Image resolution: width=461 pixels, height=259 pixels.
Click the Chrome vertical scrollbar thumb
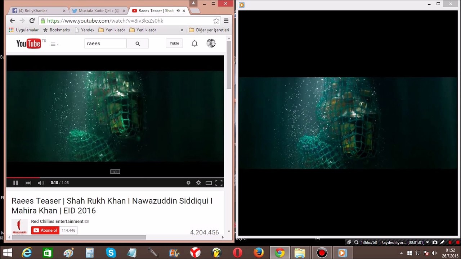(229, 65)
